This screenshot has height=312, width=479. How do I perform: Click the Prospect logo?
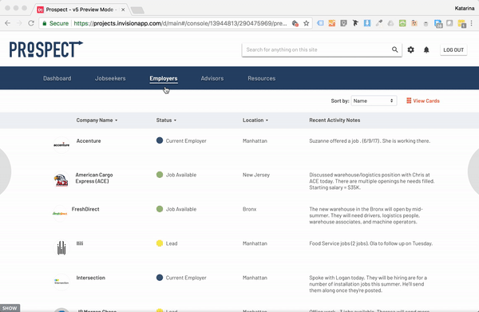(x=46, y=49)
